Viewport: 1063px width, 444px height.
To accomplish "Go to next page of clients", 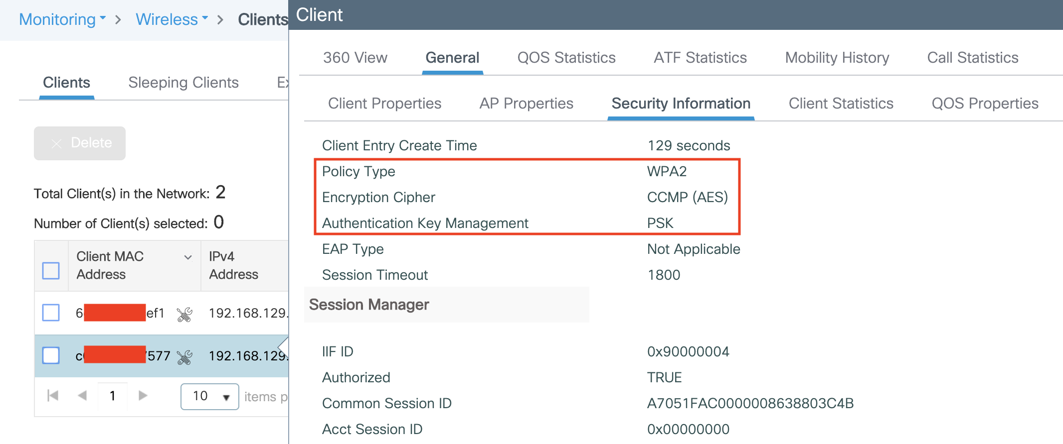I will [x=143, y=396].
